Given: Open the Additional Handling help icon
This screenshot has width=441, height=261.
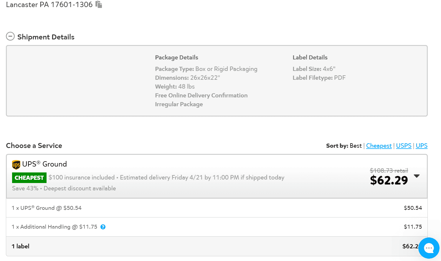Looking at the screenshot, I should click(x=103, y=227).
